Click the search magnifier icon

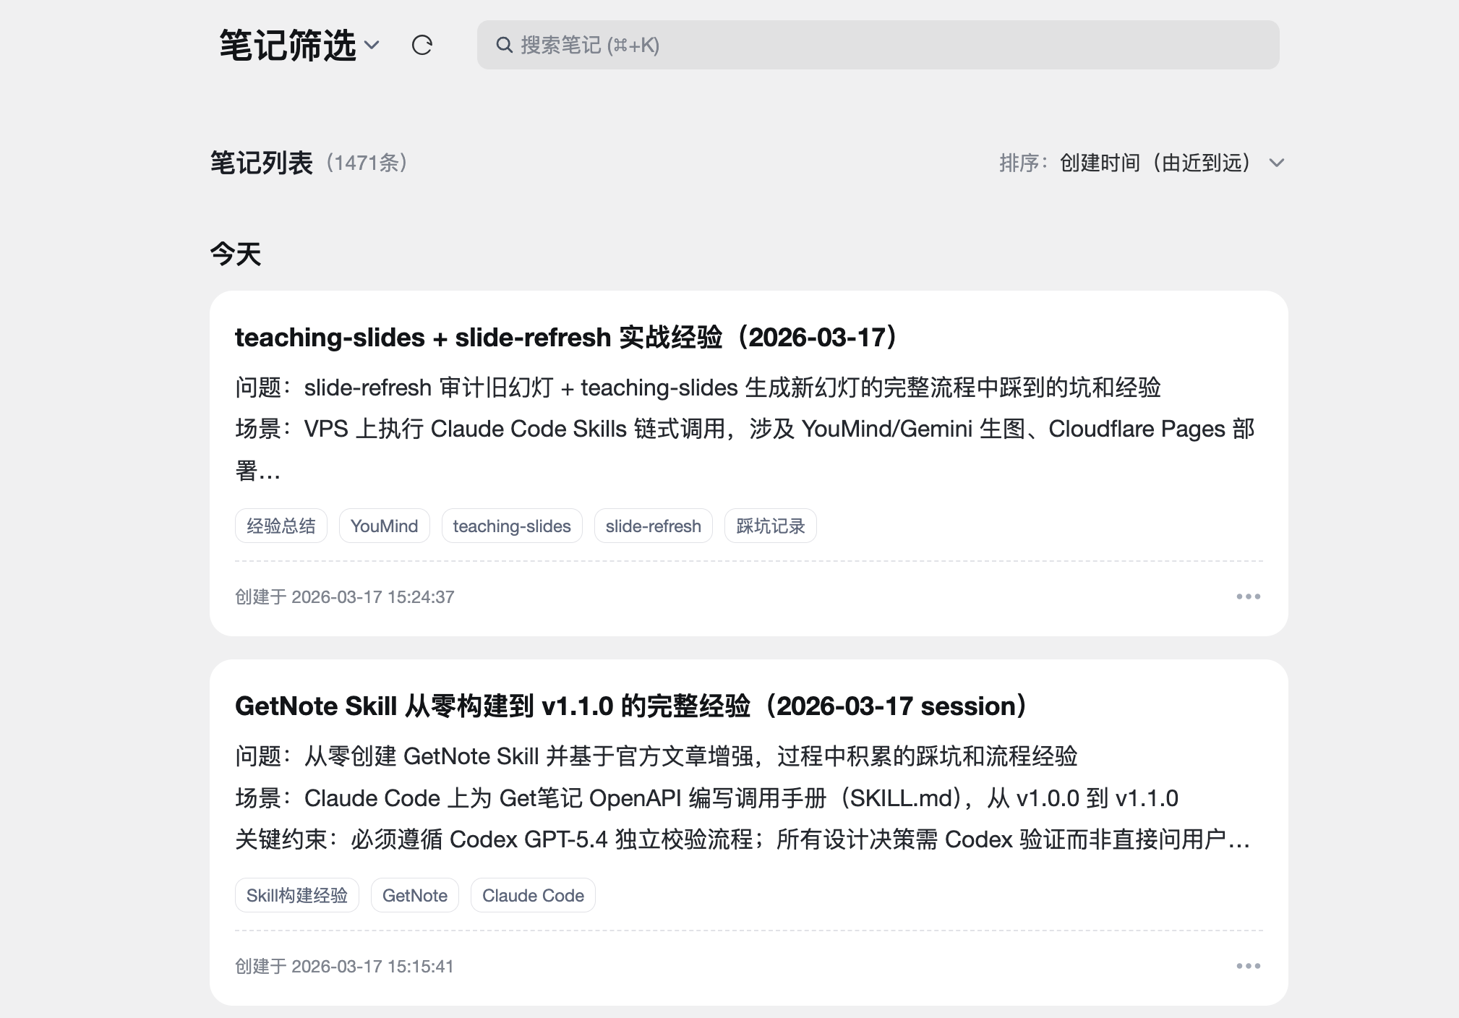point(504,46)
